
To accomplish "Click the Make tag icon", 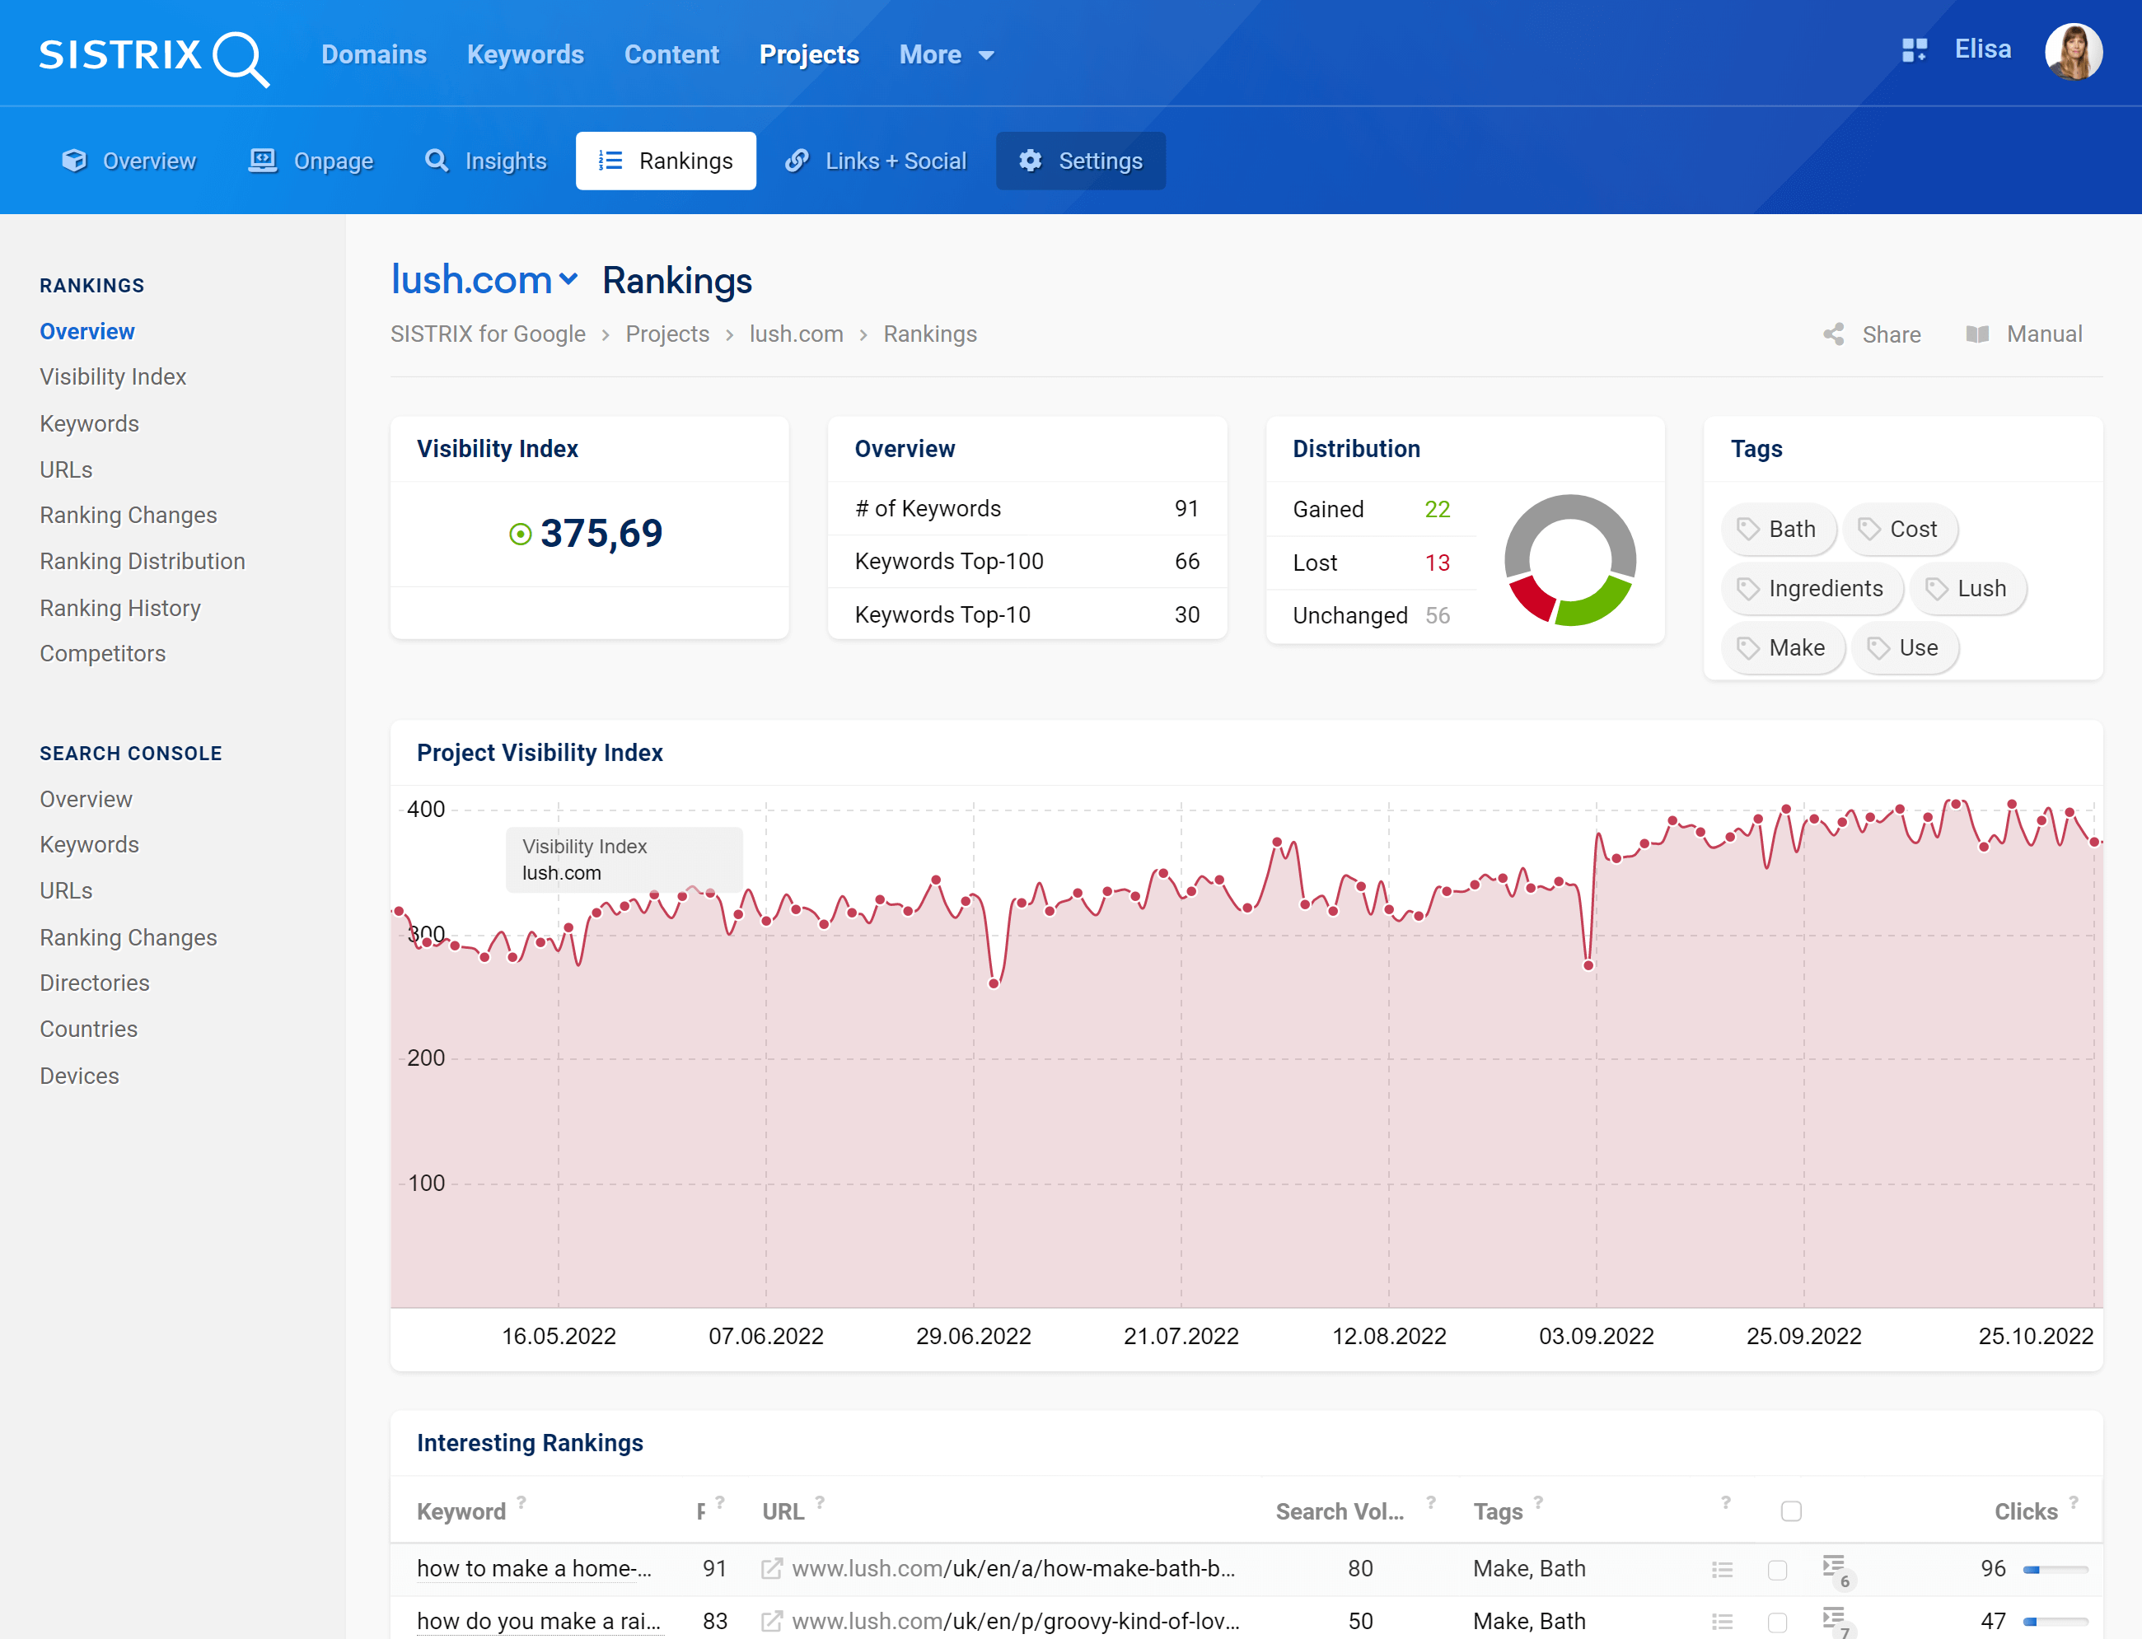I will (1747, 648).
